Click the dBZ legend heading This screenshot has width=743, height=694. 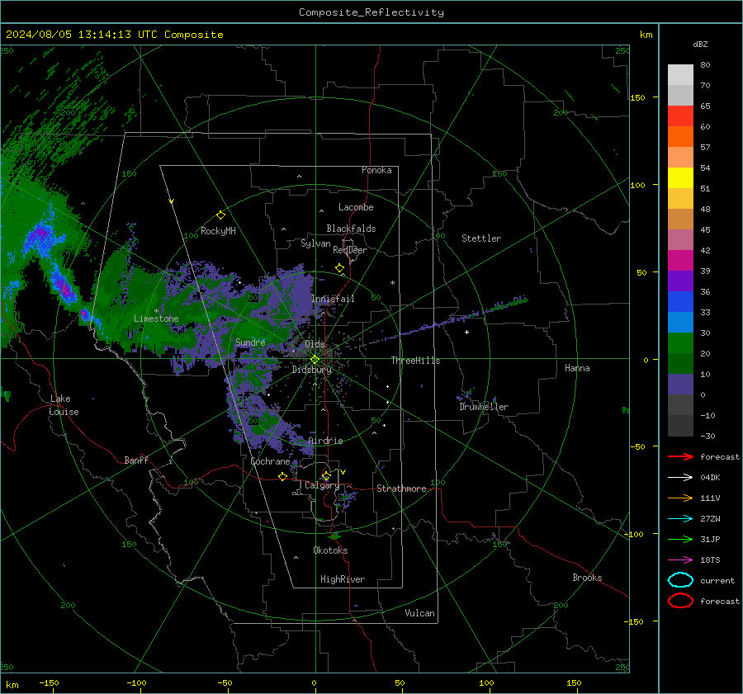(x=700, y=45)
